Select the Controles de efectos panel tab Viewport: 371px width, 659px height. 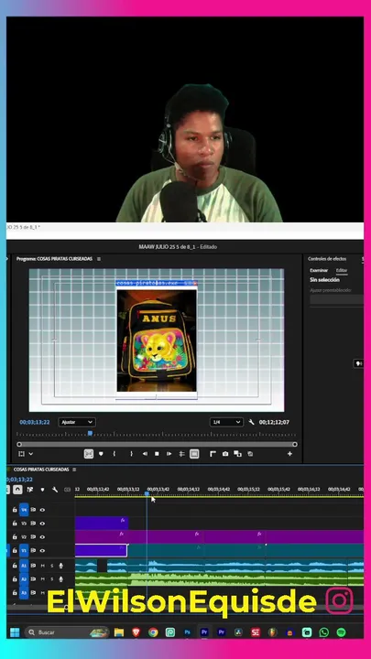[327, 259]
